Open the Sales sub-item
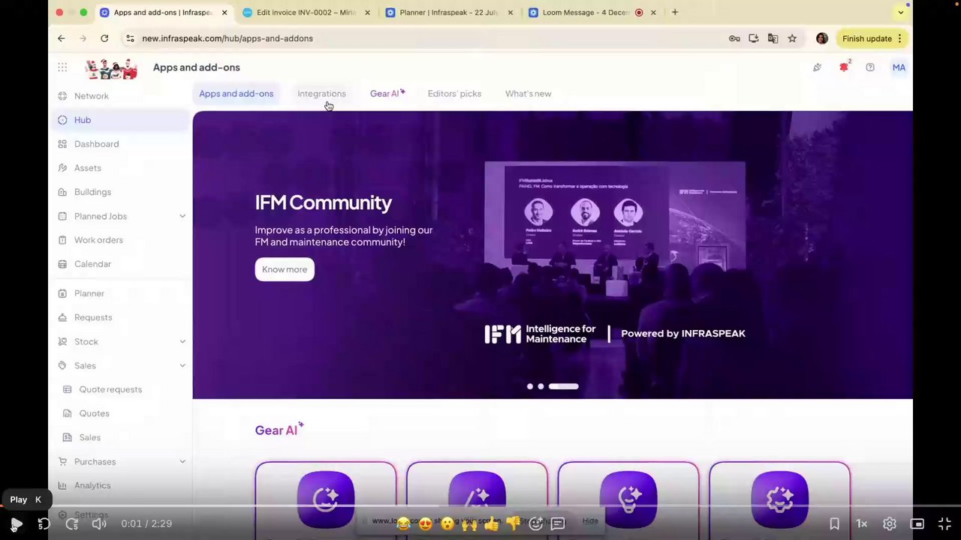The width and height of the screenshot is (961, 540). [89, 437]
